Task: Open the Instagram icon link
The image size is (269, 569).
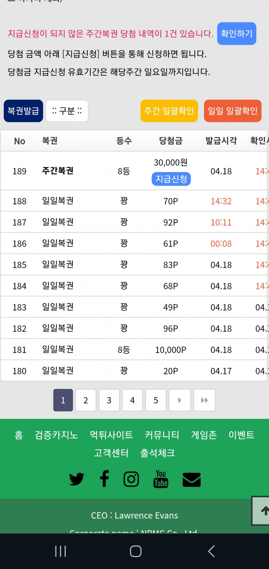Action: tap(131, 479)
